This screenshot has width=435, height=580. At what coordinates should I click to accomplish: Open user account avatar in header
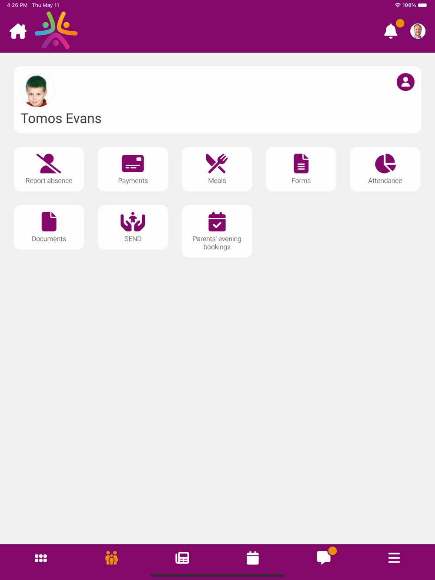tap(418, 31)
